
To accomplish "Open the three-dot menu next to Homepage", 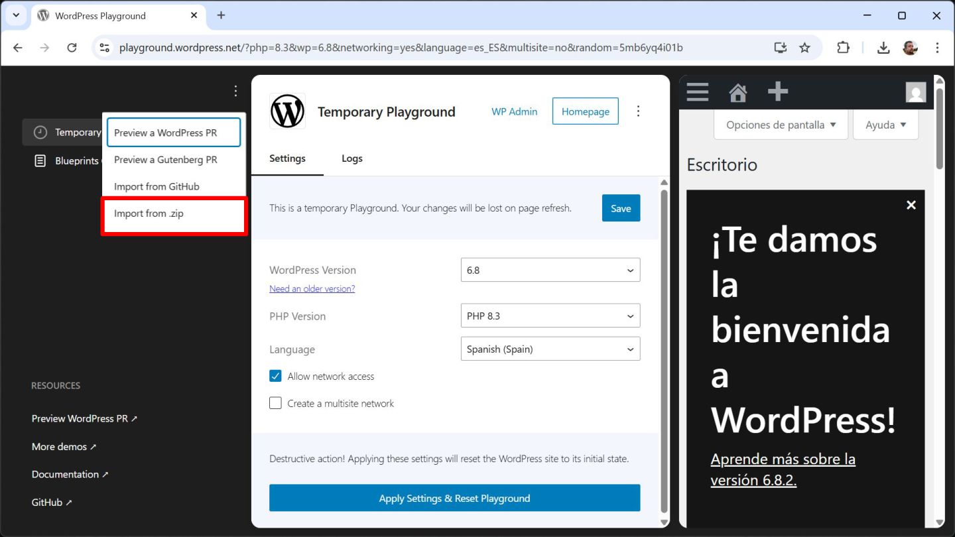I will coord(638,111).
